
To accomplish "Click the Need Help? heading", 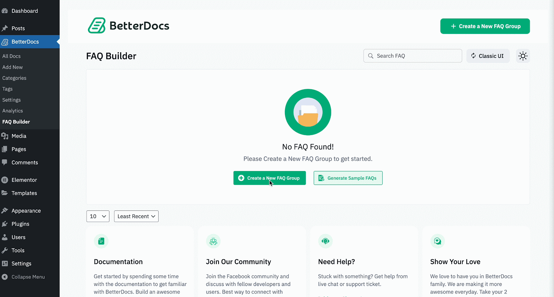I will click(337, 262).
